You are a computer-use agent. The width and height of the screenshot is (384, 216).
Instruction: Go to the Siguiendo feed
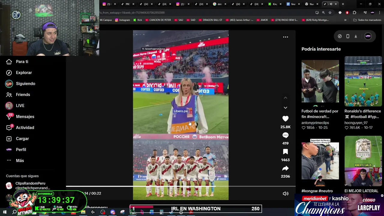point(21,83)
